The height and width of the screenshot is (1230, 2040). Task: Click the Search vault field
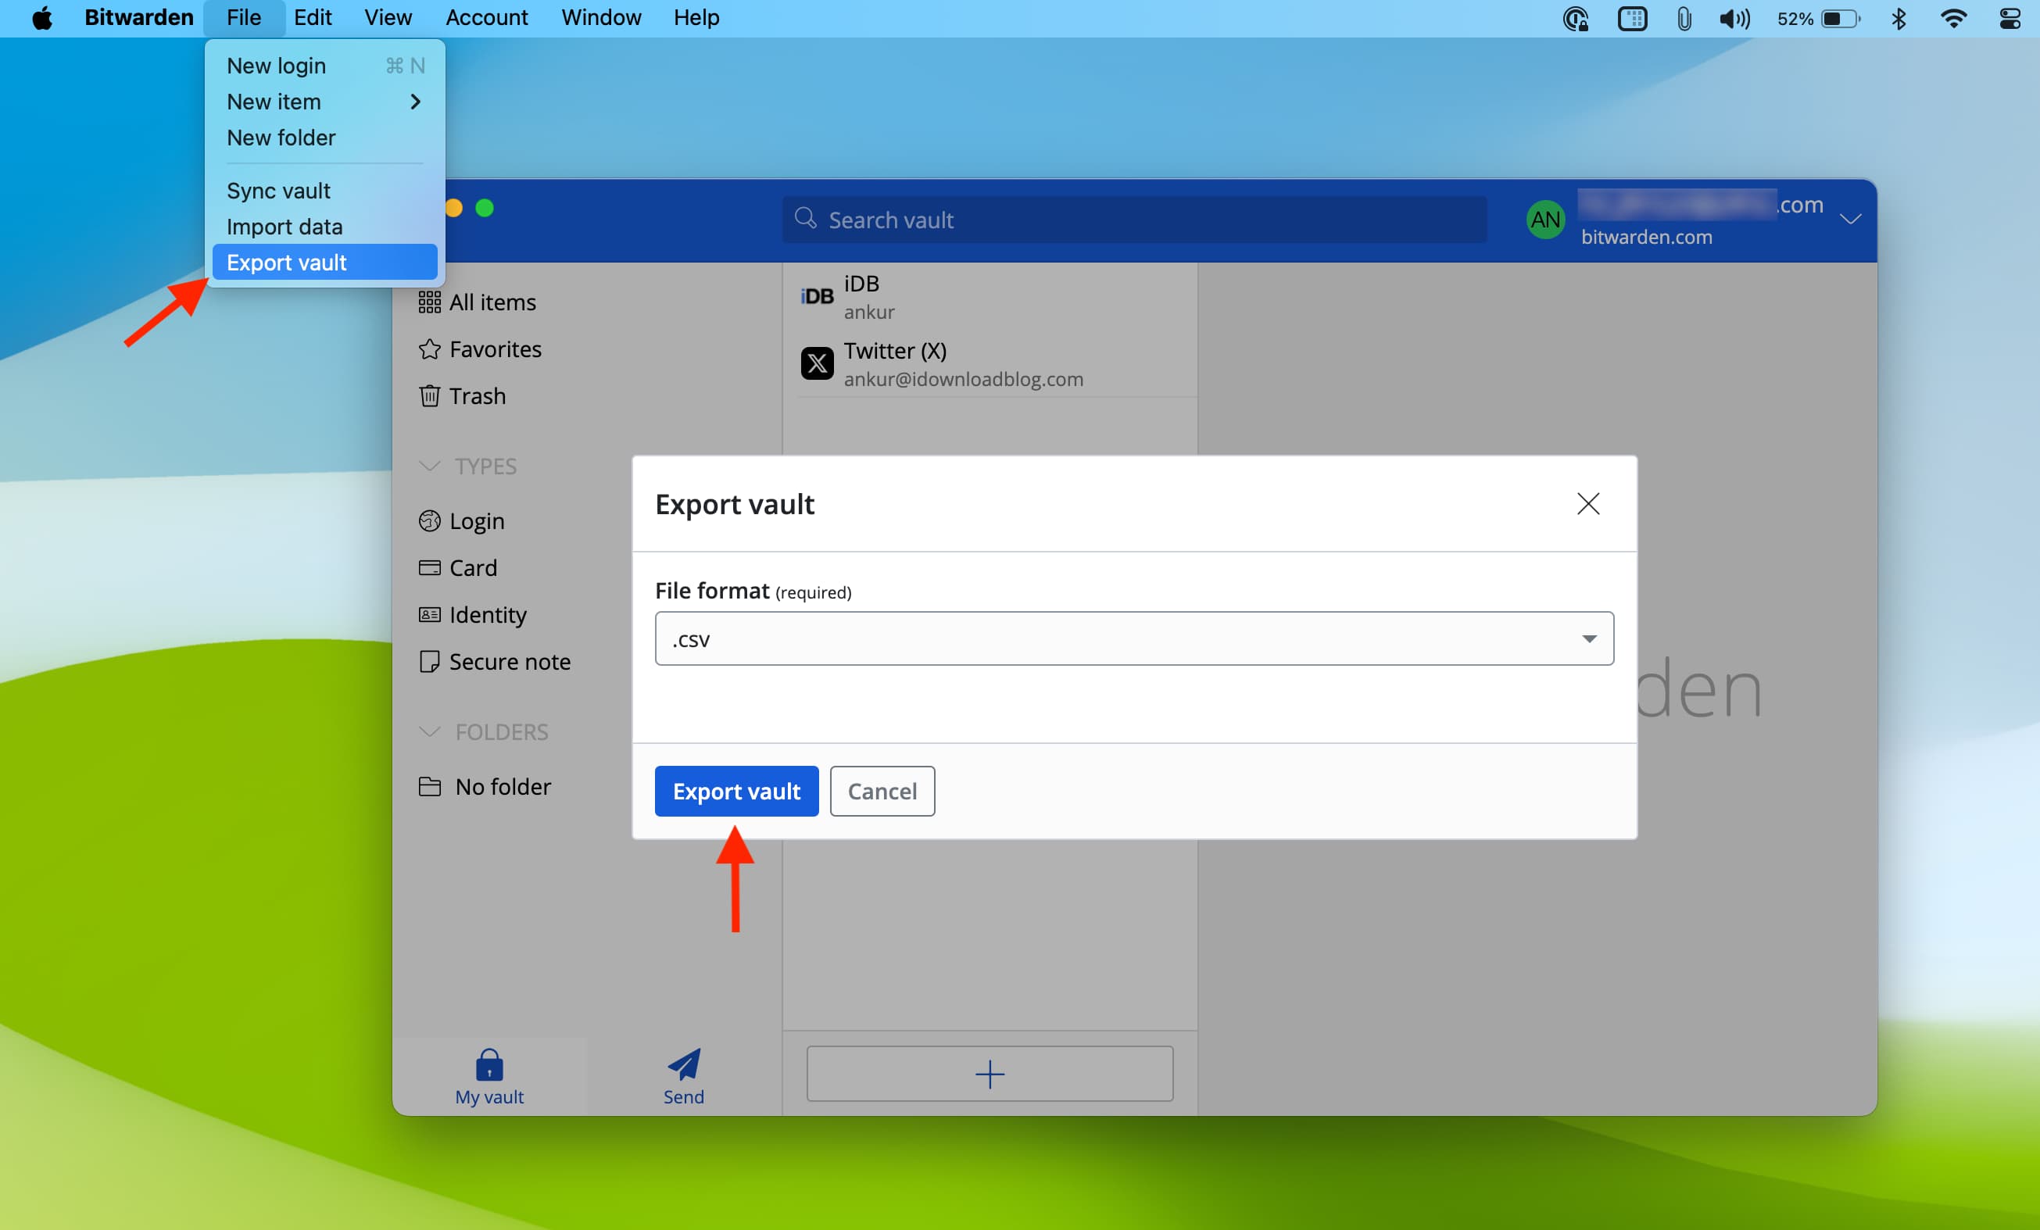coord(1133,220)
